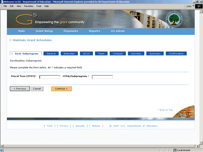Open the Grant Setup navigation item
The width and height of the screenshot is (203, 152).
(44, 31)
